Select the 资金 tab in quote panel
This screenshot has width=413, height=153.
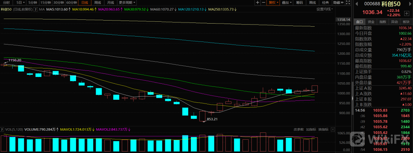coord(371,22)
